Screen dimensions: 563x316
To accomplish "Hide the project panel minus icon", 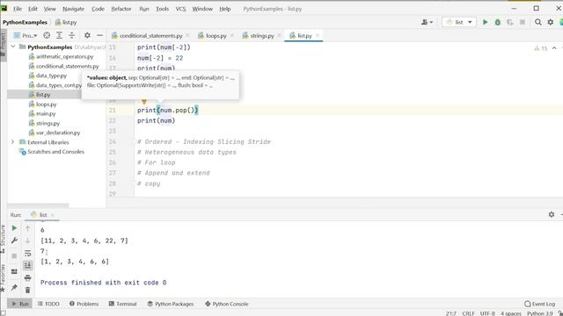I will click(x=99, y=35).
